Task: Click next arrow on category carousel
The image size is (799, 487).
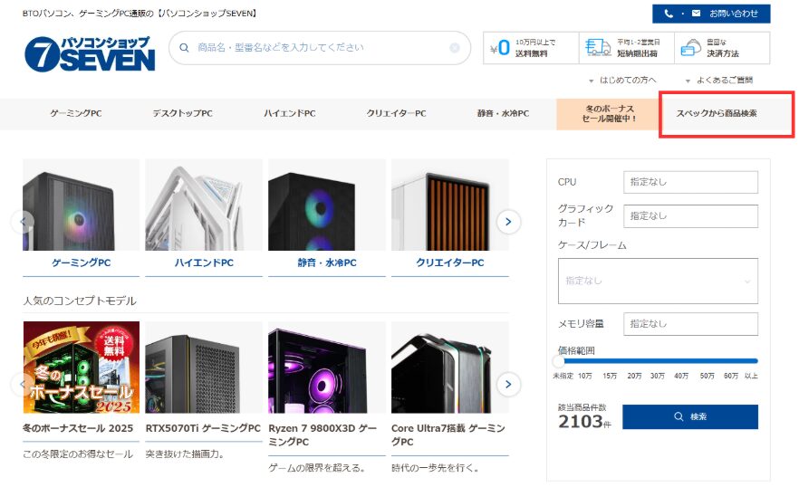Action: [x=508, y=221]
